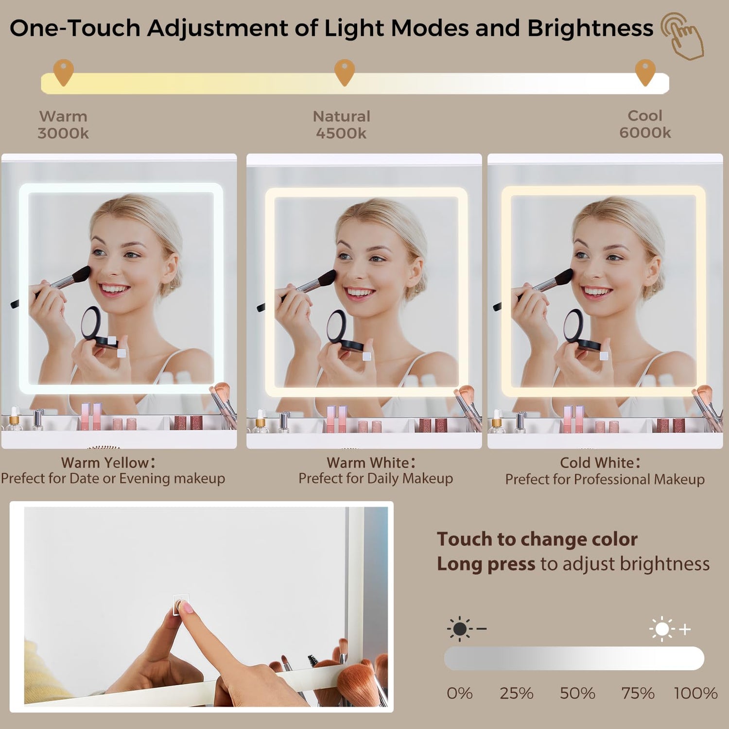The image size is (729, 729).
Task: Click the 100% brightness label
Action: (x=695, y=693)
